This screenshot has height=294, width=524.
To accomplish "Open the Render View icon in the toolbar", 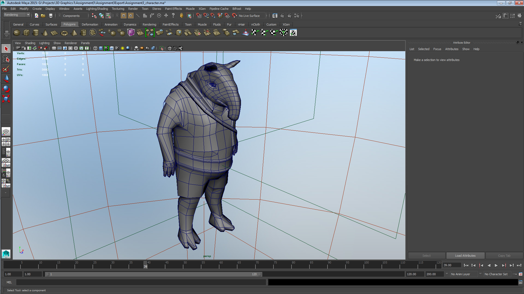I will [x=275, y=16].
